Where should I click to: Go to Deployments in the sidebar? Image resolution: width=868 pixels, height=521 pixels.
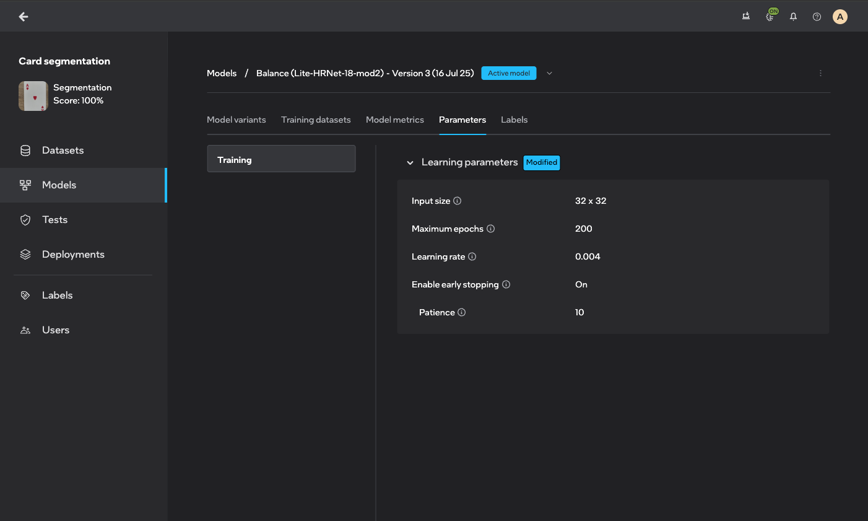pos(73,255)
